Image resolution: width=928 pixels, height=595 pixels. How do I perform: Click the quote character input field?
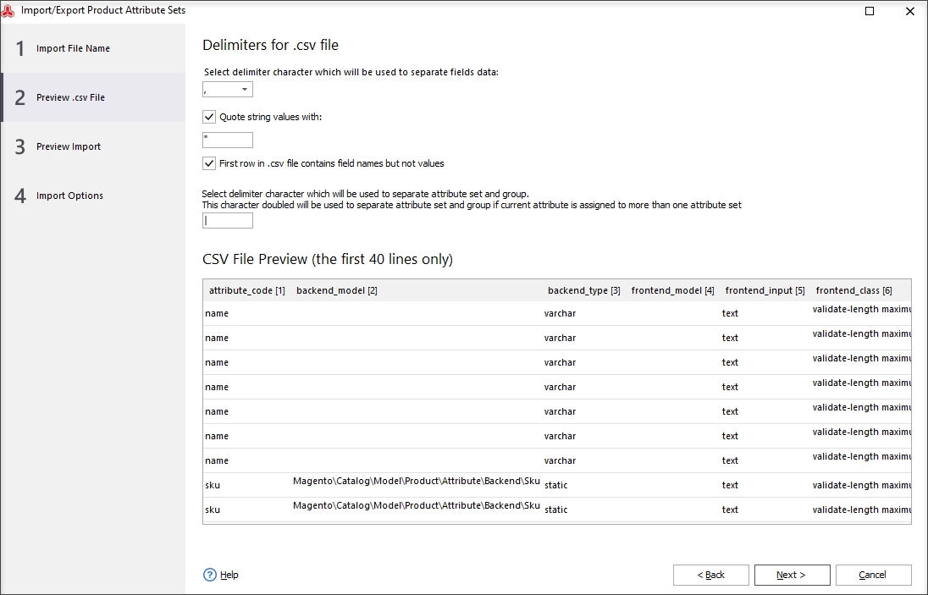[x=227, y=140]
